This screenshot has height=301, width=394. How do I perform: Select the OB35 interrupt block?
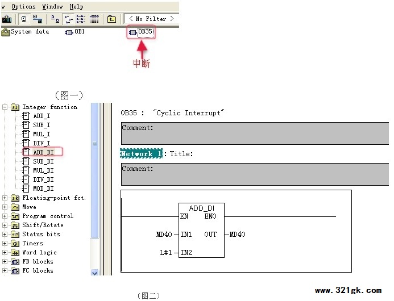pyautogui.click(x=141, y=32)
